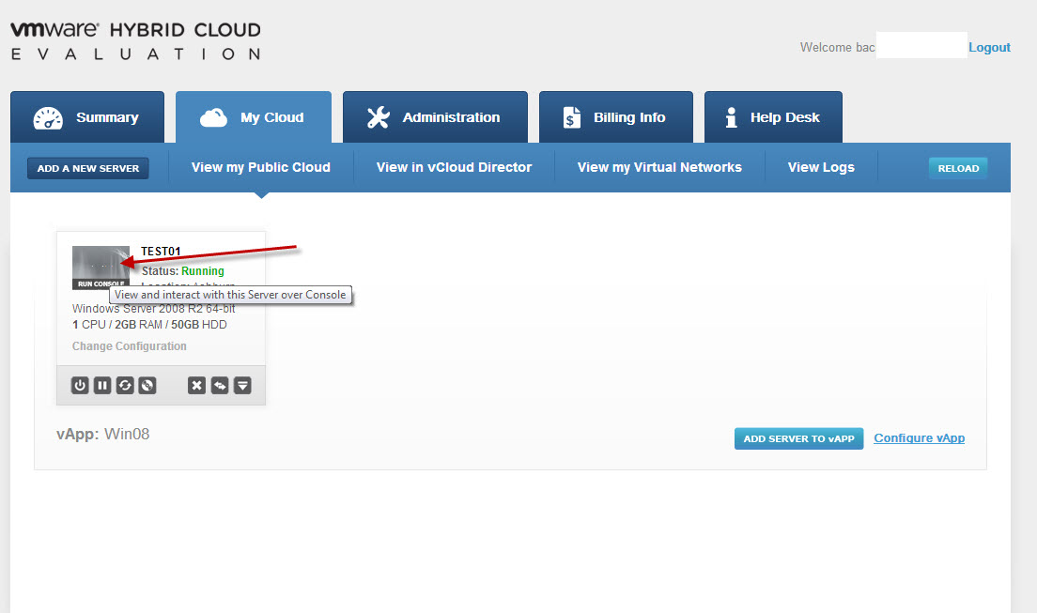Open the View Logs submenu

tap(821, 167)
